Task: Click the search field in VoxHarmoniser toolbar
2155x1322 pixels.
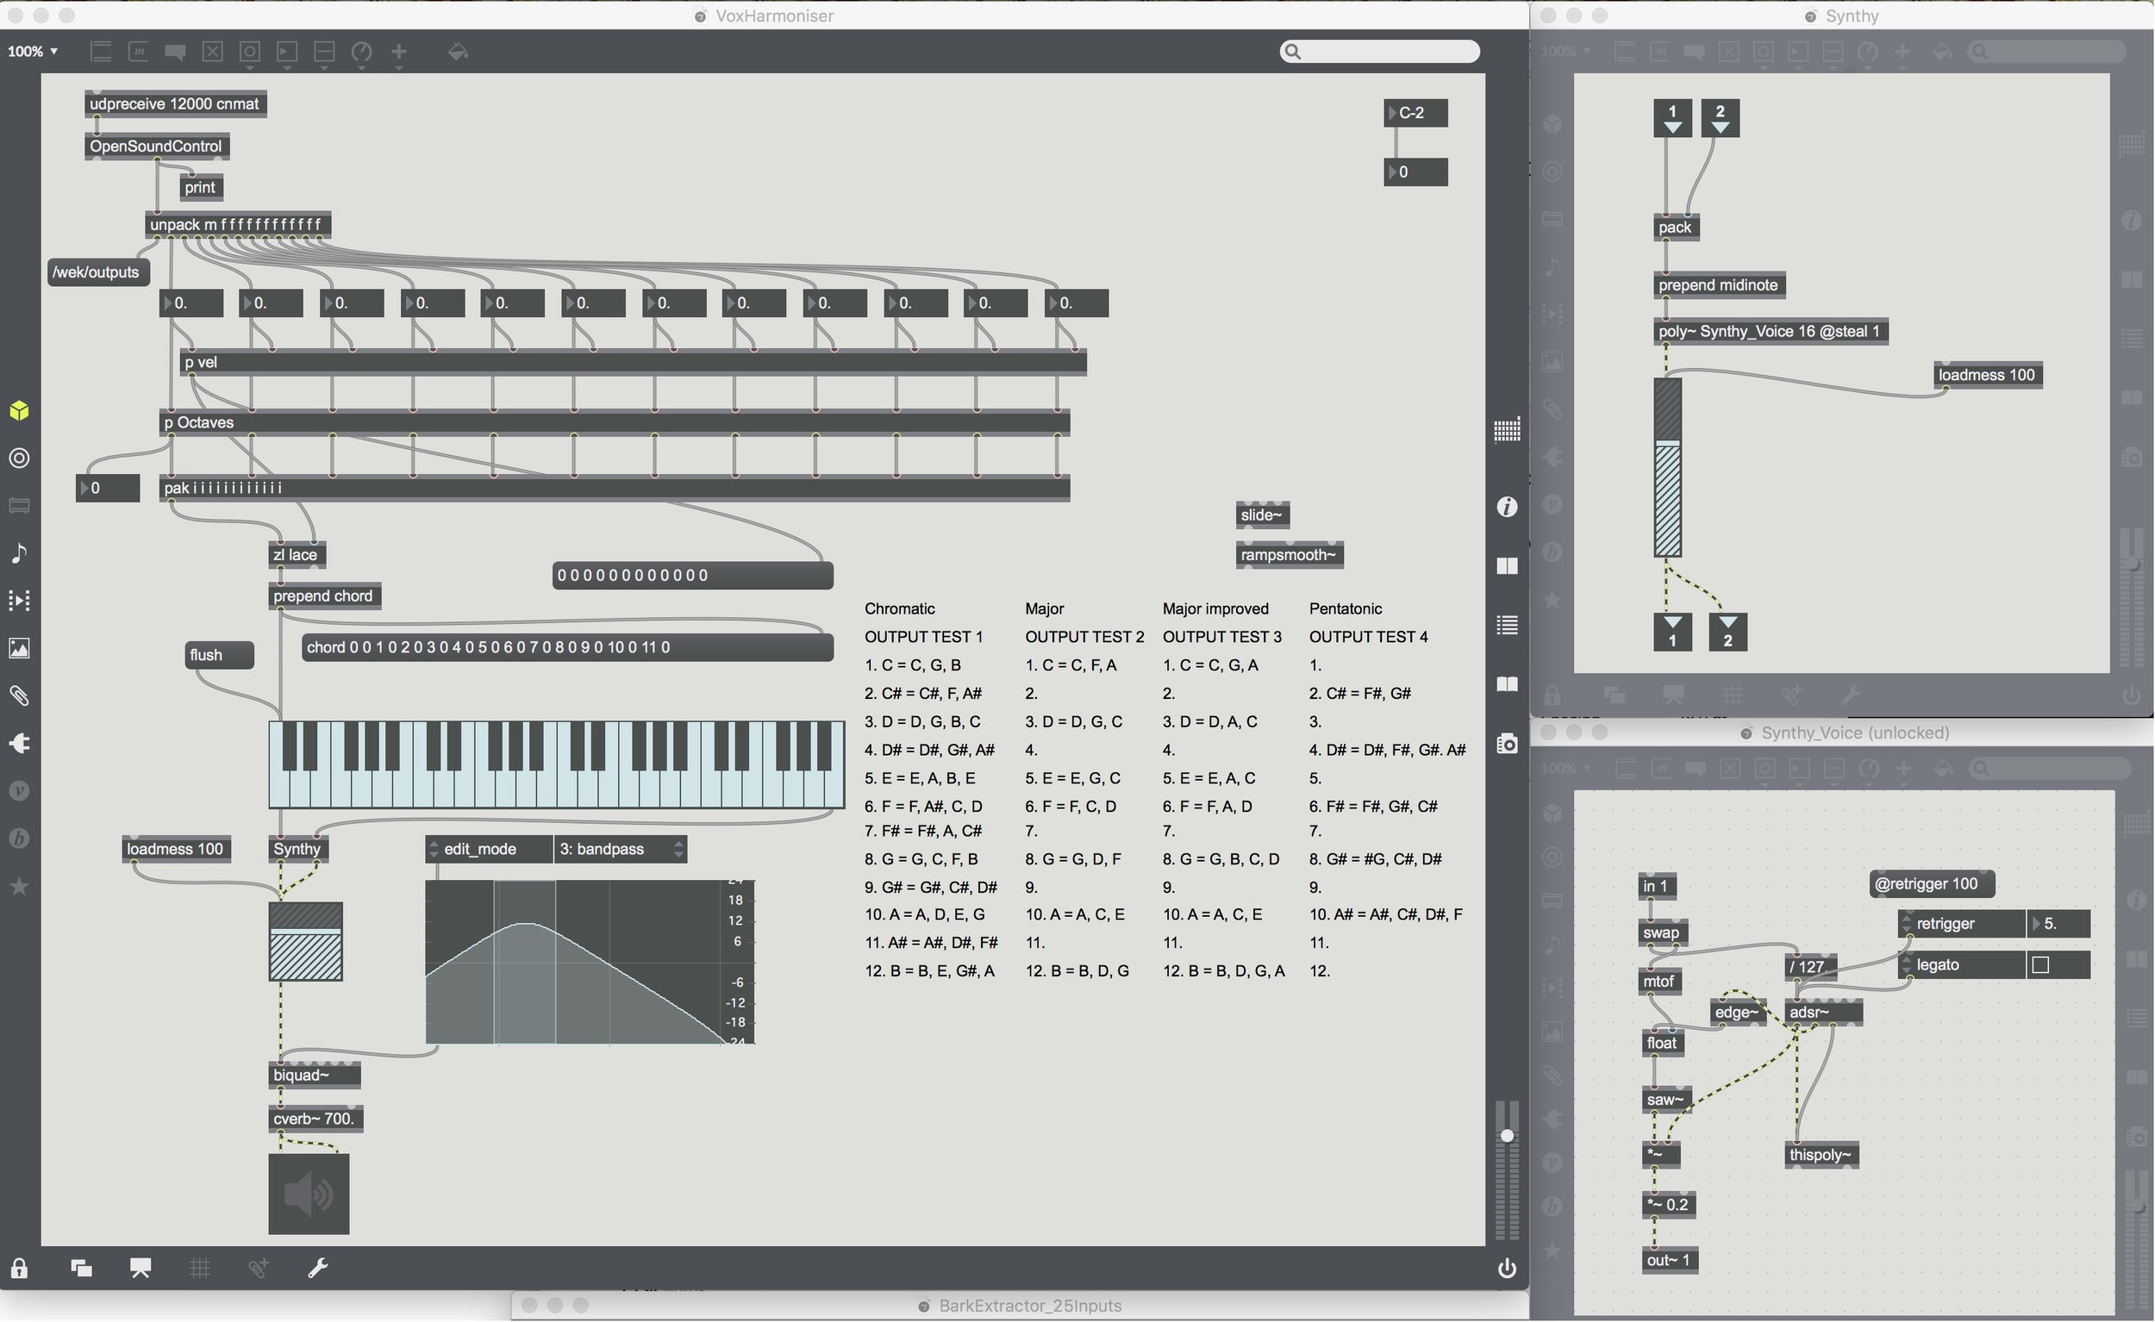Action: coord(1380,52)
